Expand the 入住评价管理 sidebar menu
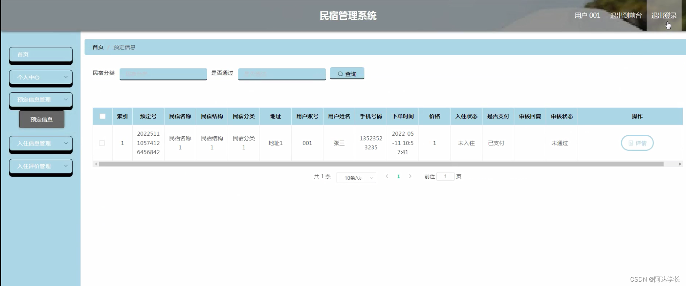Image resolution: width=686 pixels, height=286 pixels. pos(41,166)
